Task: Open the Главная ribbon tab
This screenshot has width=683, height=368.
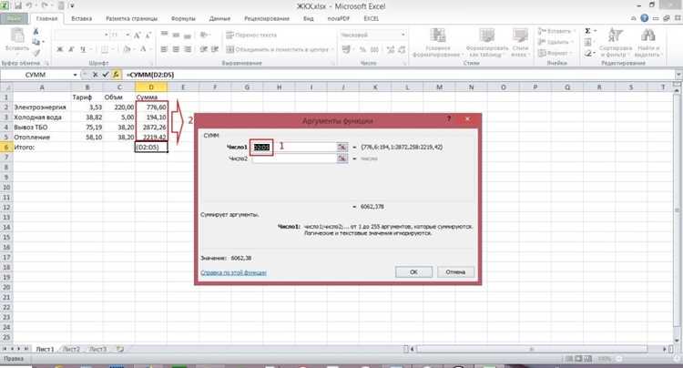Action: [46, 19]
